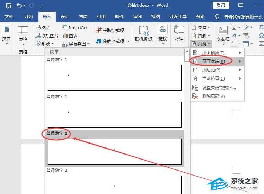Image resolution: width=264 pixels, height=194 pixels.
Task: Switch to the 设计 tab
Action: tap(65, 16)
